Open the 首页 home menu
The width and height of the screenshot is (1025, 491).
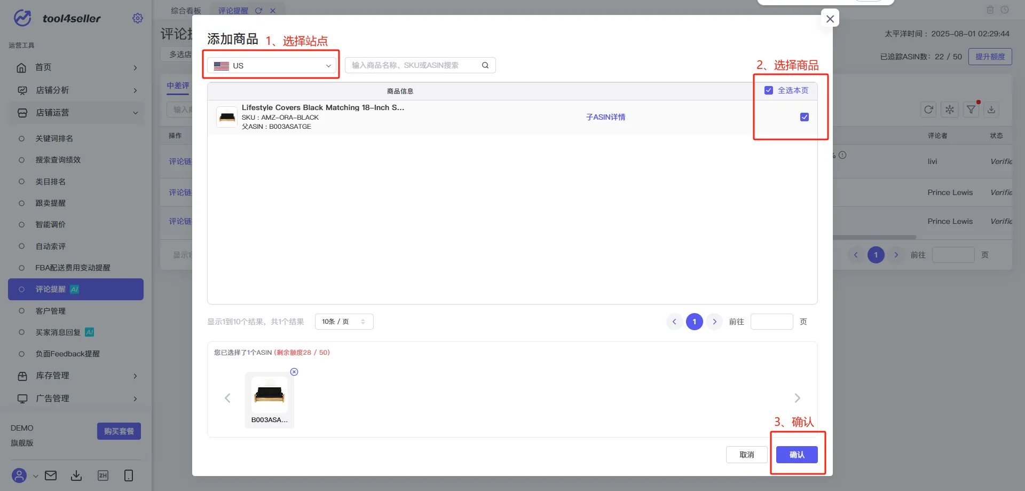pyautogui.click(x=76, y=67)
